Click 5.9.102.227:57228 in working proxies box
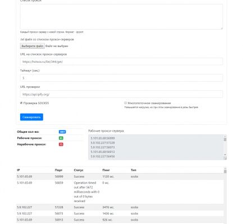Image resolution: width=243 pixels, height=224 pixels. click(x=103, y=143)
